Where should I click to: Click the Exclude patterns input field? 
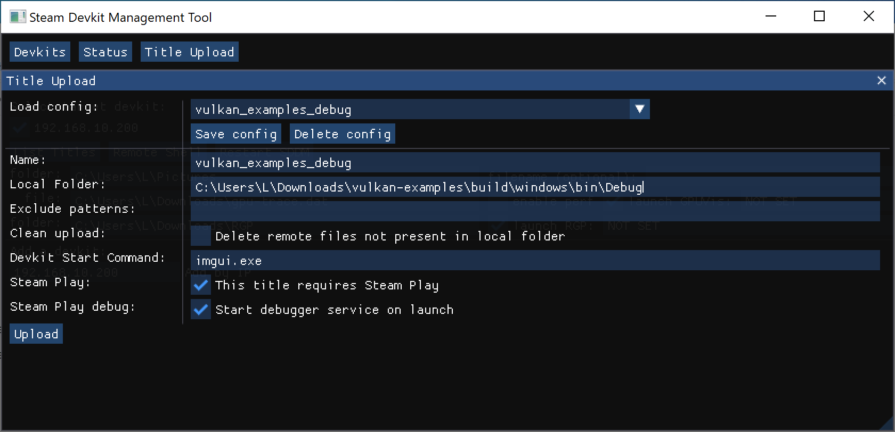pyautogui.click(x=535, y=212)
